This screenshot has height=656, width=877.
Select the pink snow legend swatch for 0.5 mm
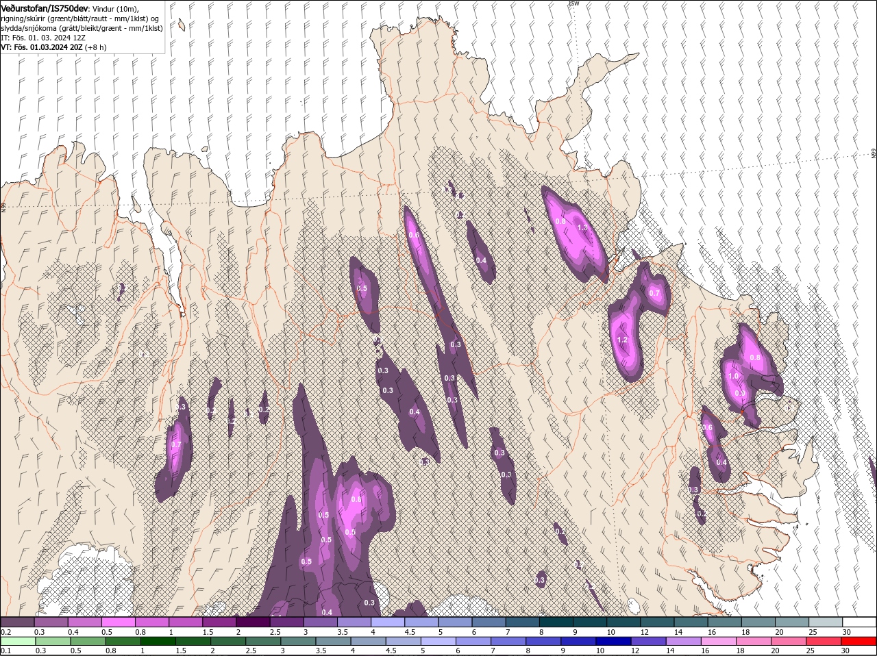pyautogui.click(x=118, y=622)
